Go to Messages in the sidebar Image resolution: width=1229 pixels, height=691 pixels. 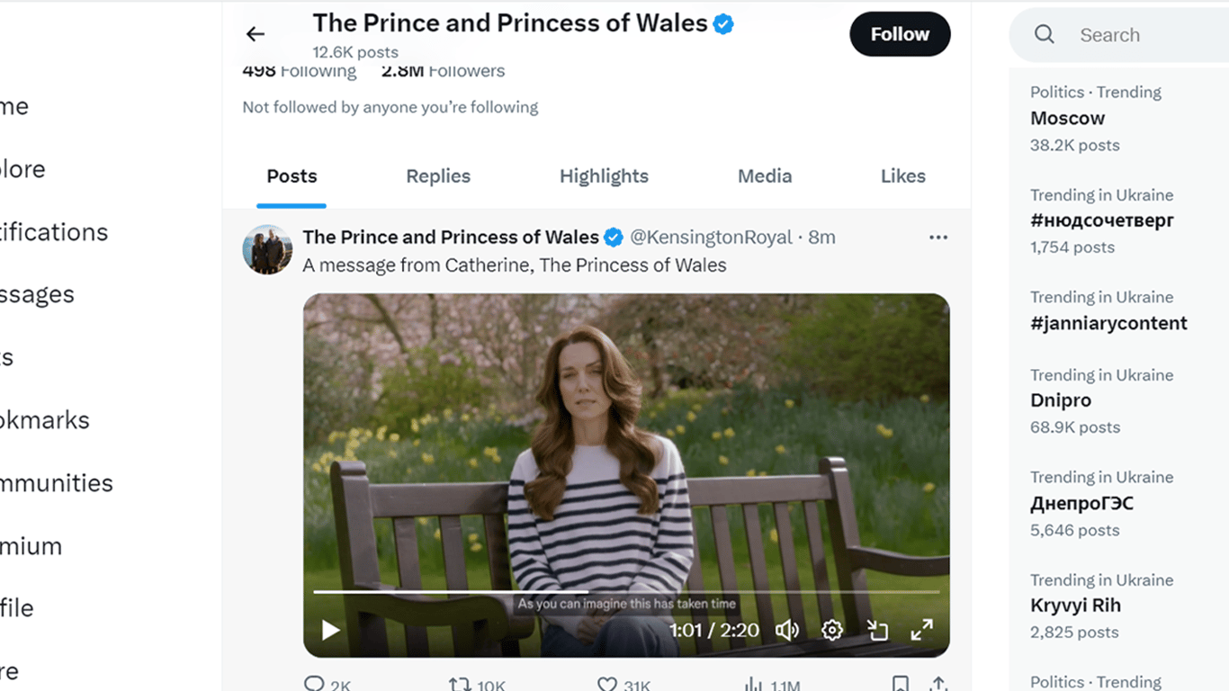38,294
